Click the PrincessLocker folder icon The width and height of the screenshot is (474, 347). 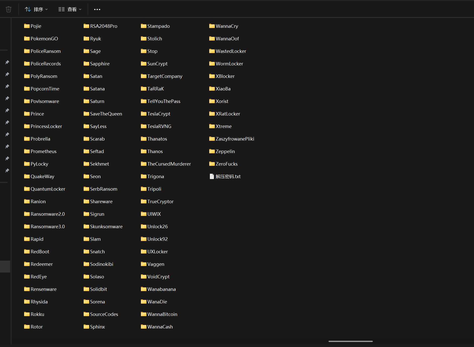click(x=27, y=126)
